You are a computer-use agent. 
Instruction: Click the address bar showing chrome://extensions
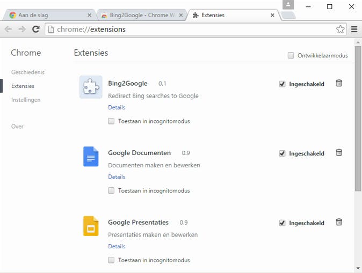coord(188,29)
